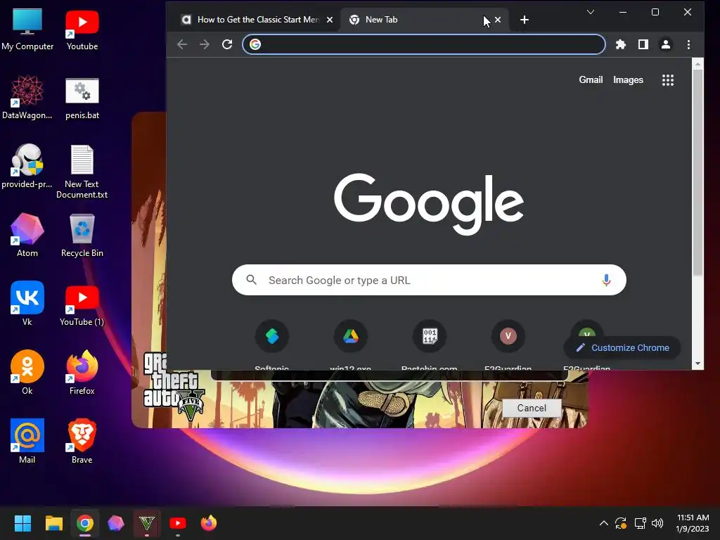Image resolution: width=720 pixels, height=540 pixels.
Task: Click Cancel in the GTA window
Action: coord(532,409)
